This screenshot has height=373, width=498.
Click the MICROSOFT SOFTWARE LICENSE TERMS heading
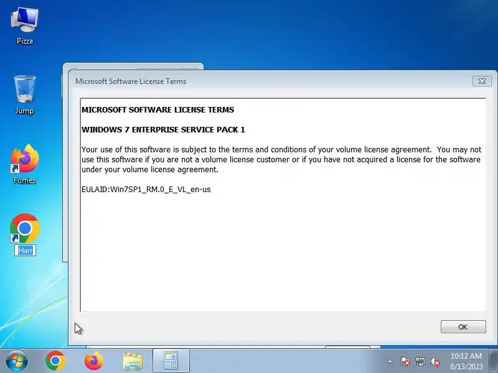pyautogui.click(x=158, y=110)
